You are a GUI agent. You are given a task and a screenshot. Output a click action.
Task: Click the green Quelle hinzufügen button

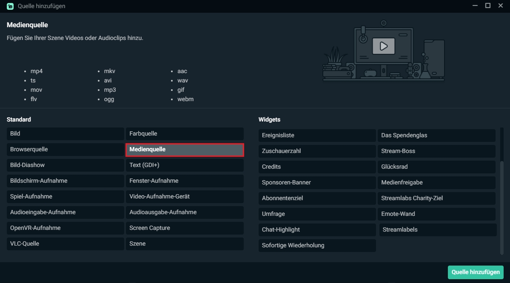[475, 272]
